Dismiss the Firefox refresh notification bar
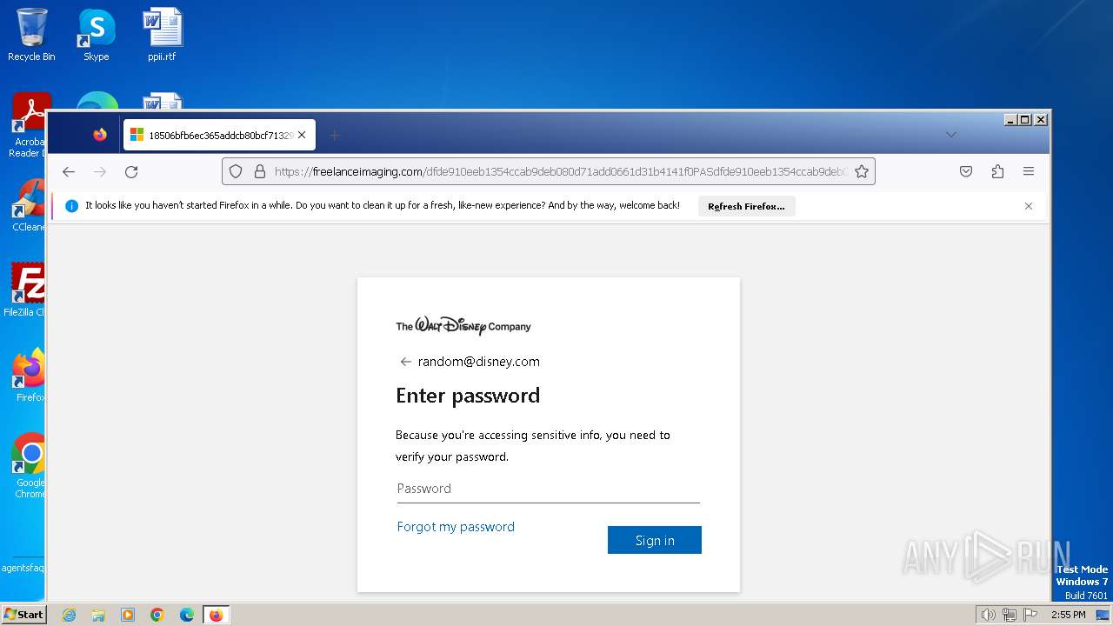 tap(1029, 206)
